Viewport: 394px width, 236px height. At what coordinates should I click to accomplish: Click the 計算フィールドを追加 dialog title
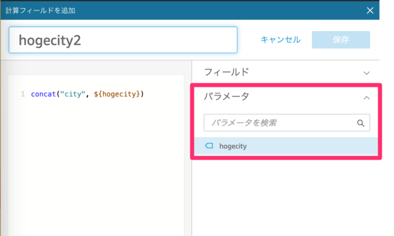41,10
